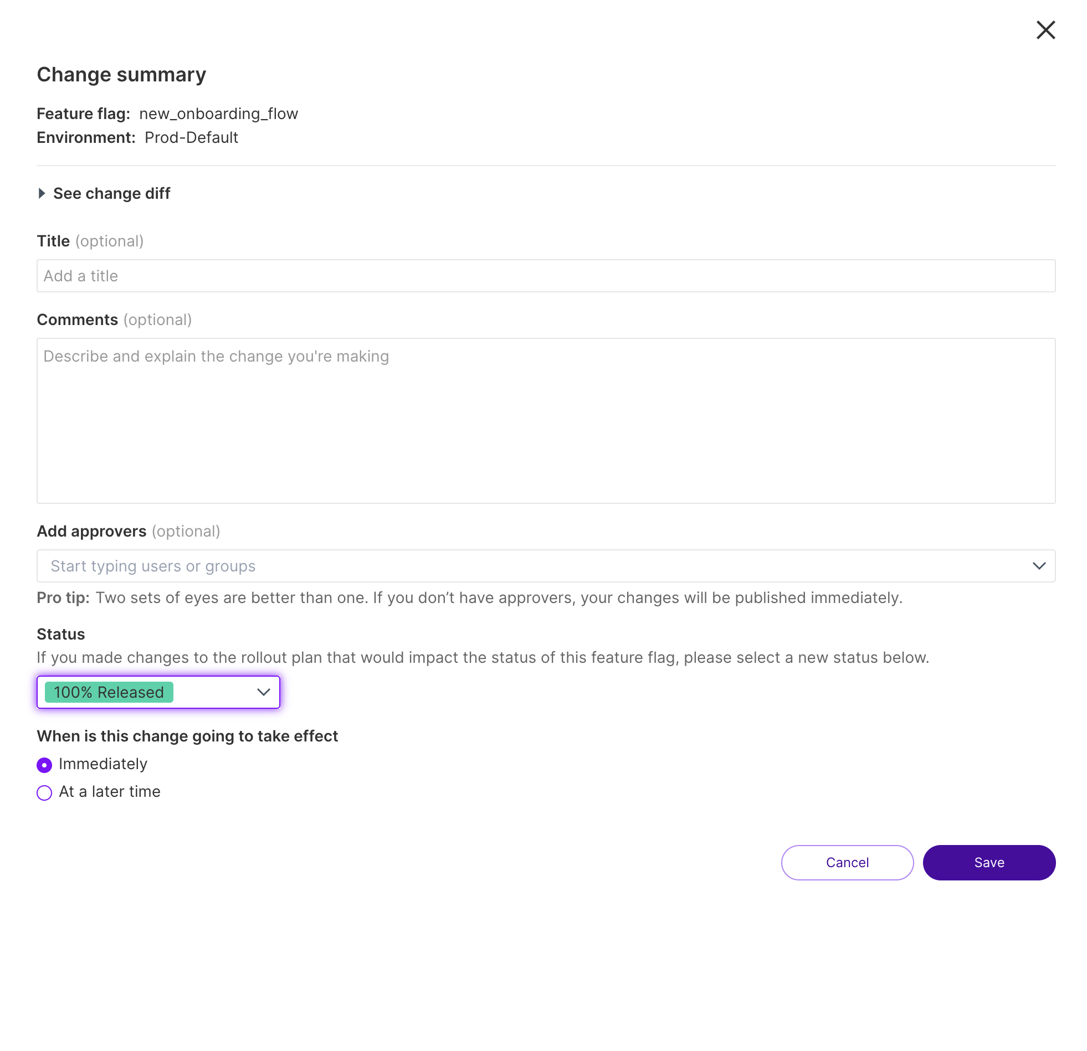Close the Change summary dialog
The width and height of the screenshot is (1087, 1051).
1045,30
